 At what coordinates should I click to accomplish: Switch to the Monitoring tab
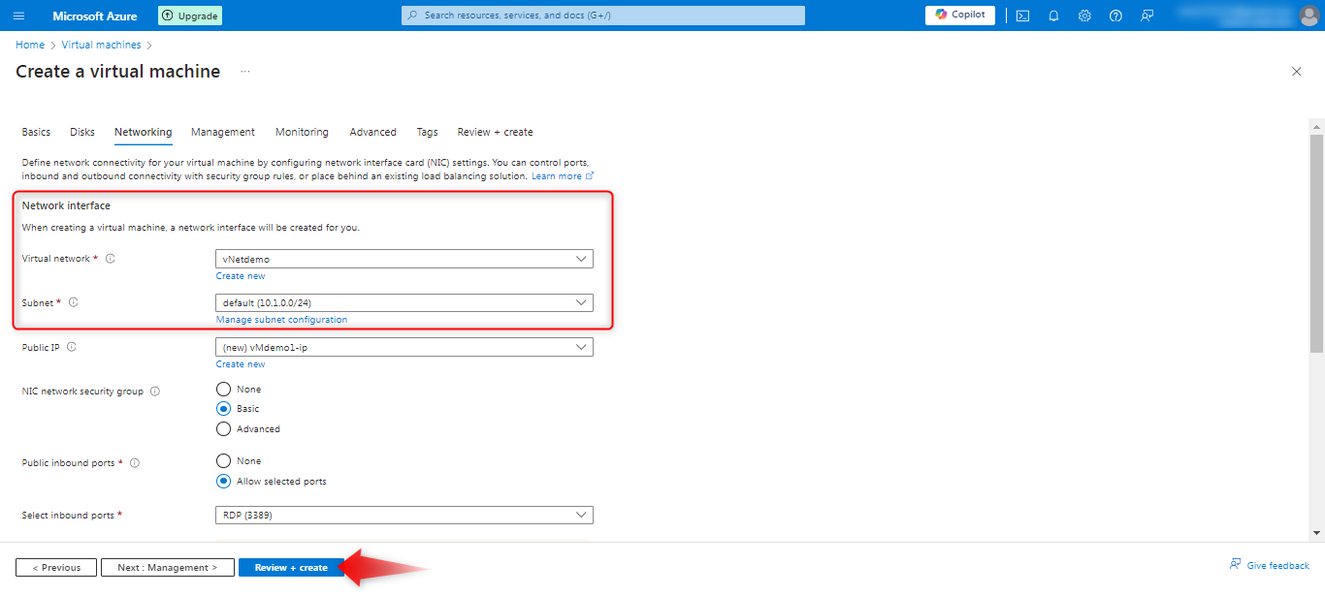pos(302,132)
